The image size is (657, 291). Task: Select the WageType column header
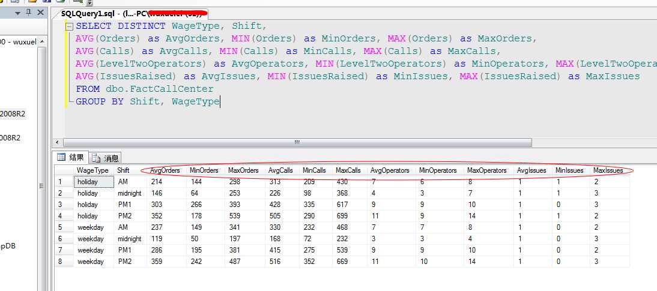[x=93, y=170]
